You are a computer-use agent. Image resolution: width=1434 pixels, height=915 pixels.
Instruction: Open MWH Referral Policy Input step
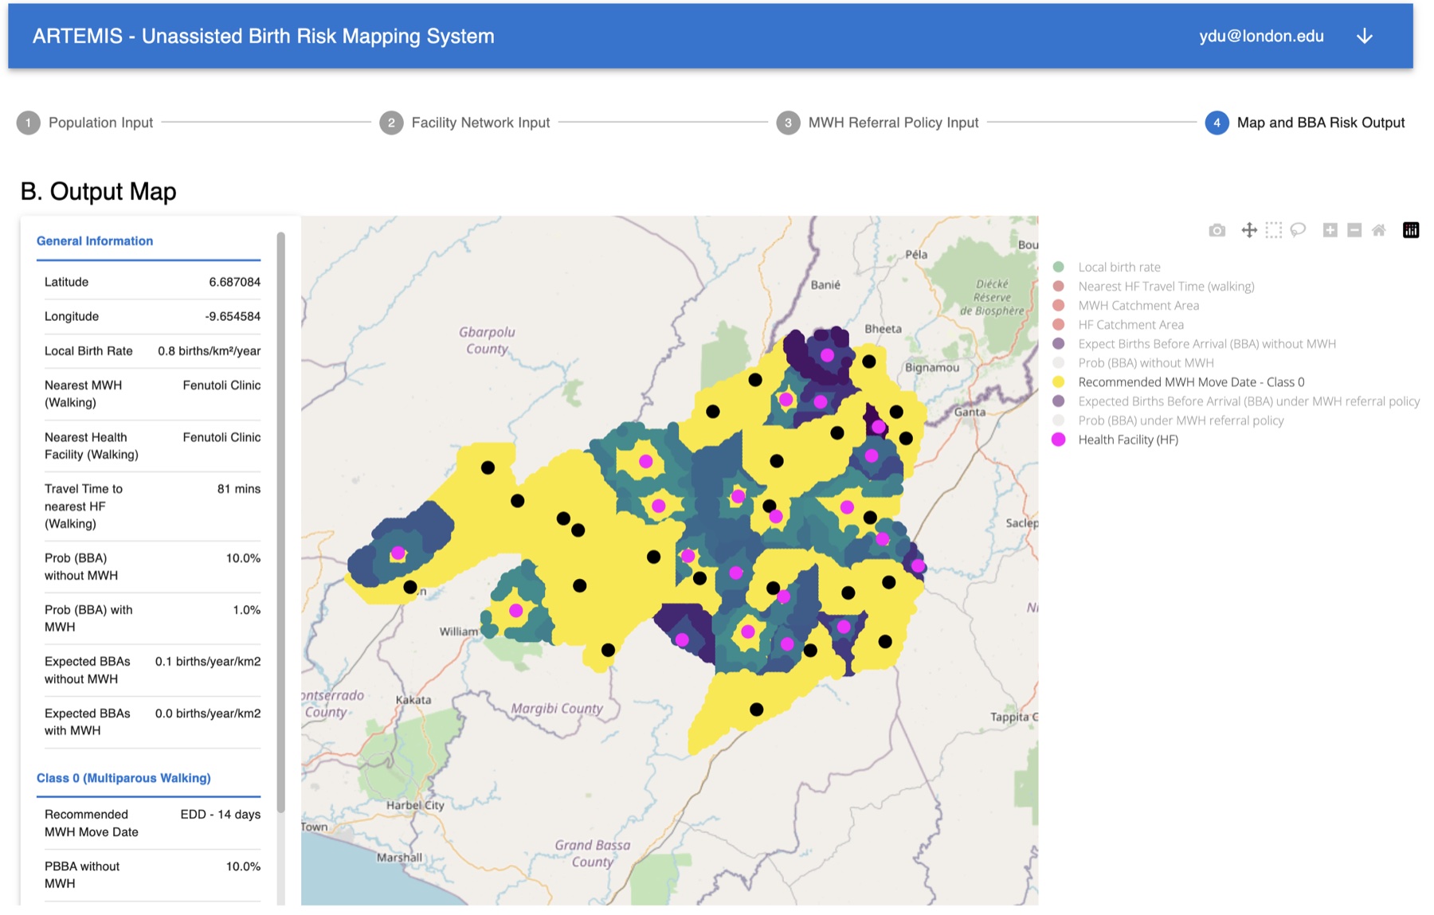point(878,123)
